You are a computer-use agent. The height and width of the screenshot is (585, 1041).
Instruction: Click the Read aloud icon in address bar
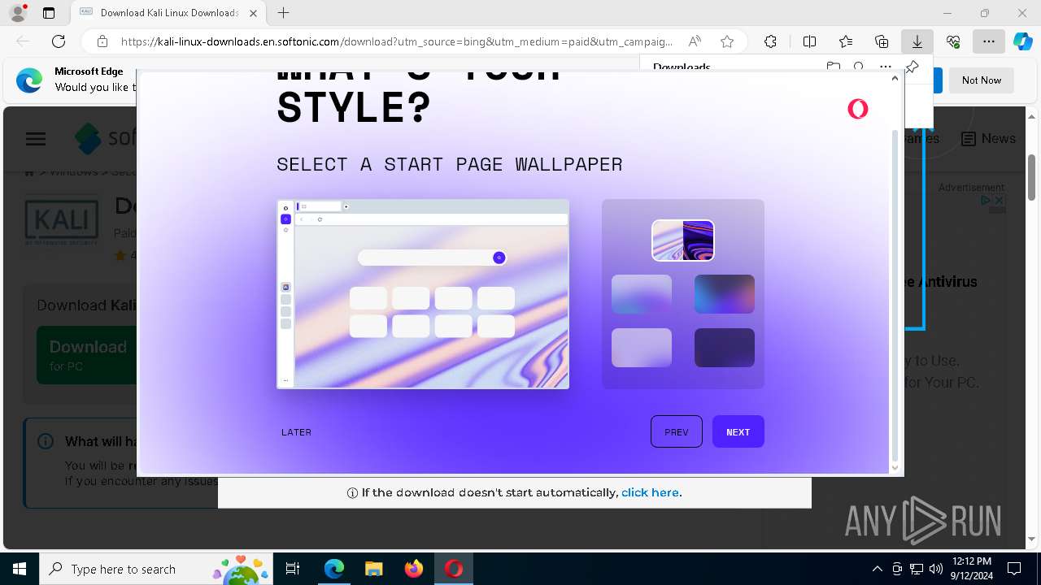[695, 41]
